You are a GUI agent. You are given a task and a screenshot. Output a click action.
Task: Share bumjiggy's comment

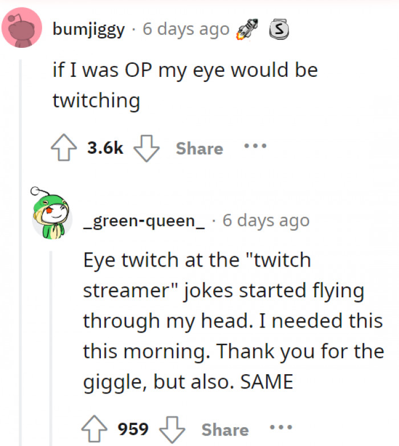(199, 148)
